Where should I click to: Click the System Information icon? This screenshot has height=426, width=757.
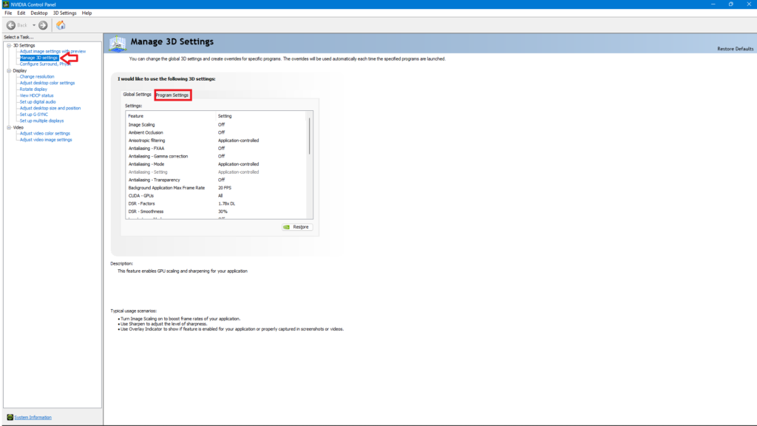click(x=10, y=417)
